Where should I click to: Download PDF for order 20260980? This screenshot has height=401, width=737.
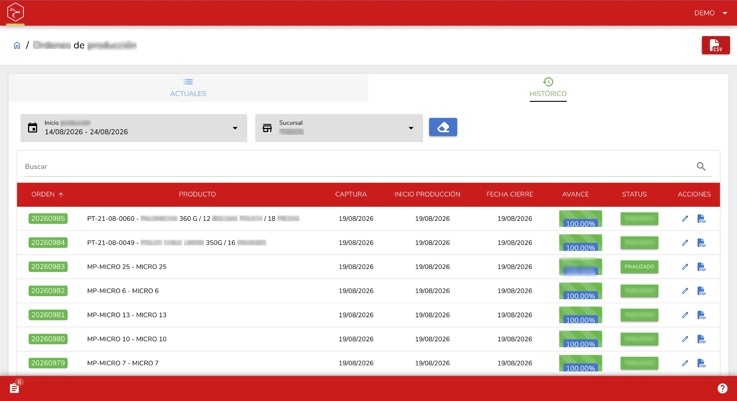[x=701, y=339]
